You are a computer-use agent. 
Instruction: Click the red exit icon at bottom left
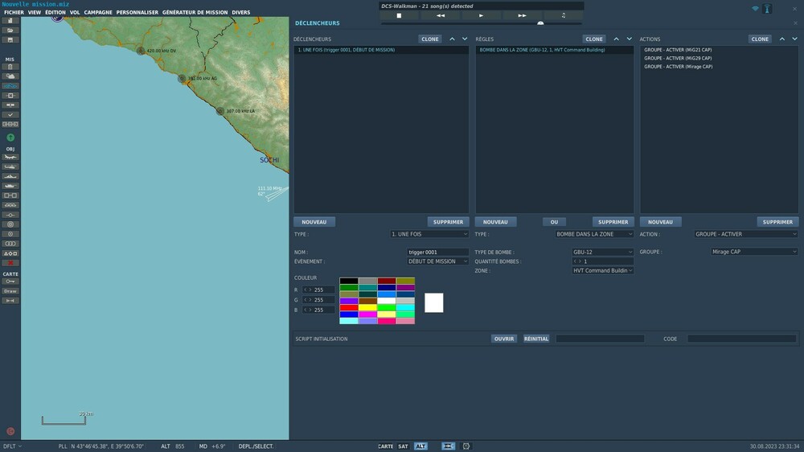(x=10, y=431)
